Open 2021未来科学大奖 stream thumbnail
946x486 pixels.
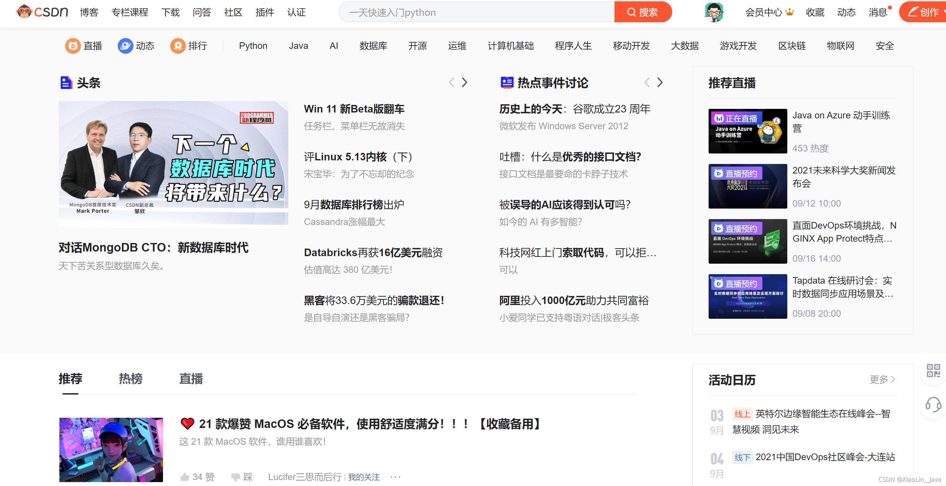[x=747, y=186]
